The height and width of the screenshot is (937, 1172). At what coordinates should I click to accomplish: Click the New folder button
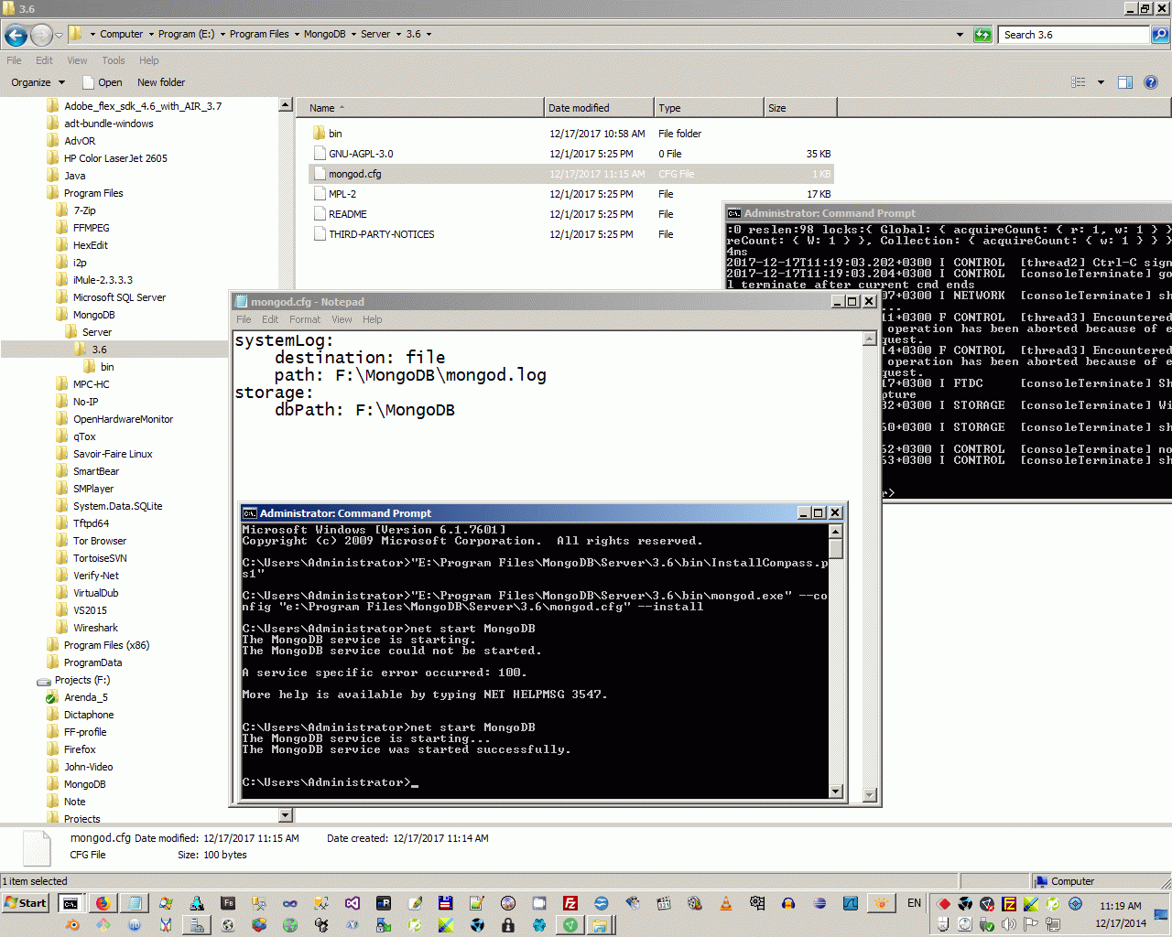pos(161,82)
